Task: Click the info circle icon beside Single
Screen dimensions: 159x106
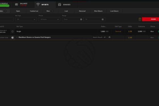Action: pyautogui.click(x=12, y=31)
